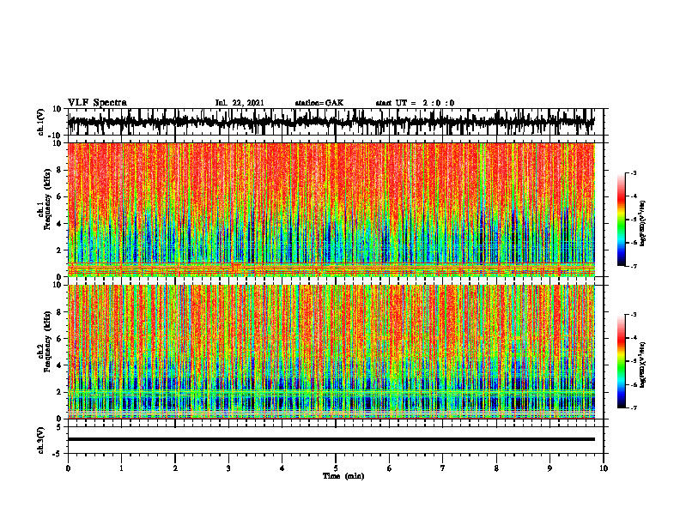Click the -5 label on ch.1 color scale
Viewport: 680px width, 525px height.
pyautogui.click(x=634, y=220)
